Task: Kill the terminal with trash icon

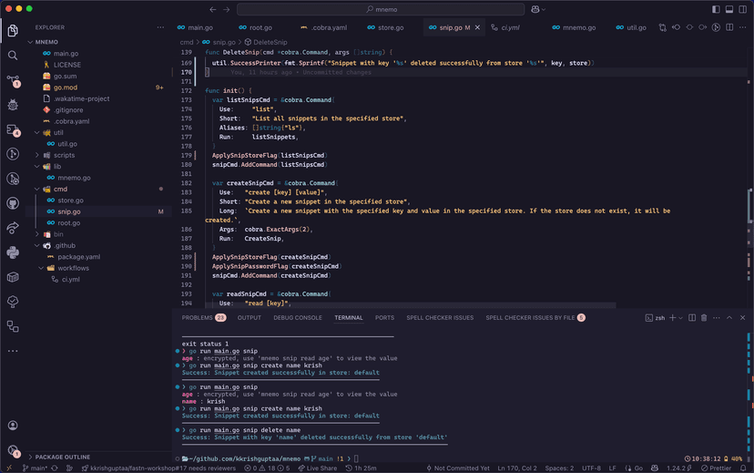Action: (x=704, y=318)
